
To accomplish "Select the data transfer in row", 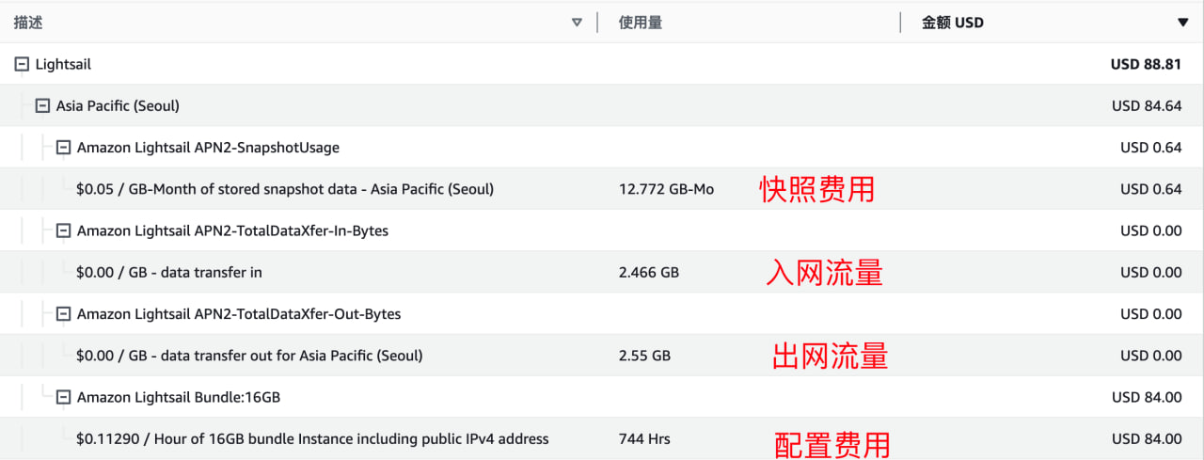I will [602, 273].
